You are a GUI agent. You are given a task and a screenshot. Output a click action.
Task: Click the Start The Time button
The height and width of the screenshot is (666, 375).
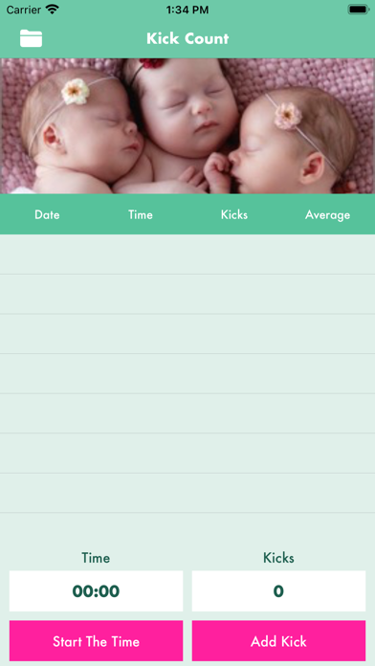[x=96, y=641]
